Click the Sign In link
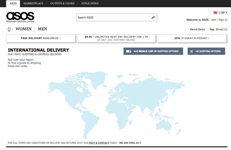 [x=223, y=20]
